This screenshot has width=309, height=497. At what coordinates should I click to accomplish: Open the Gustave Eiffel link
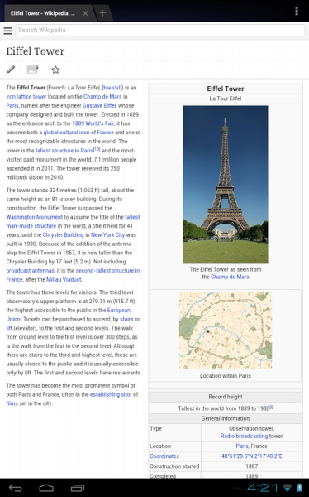(x=99, y=105)
